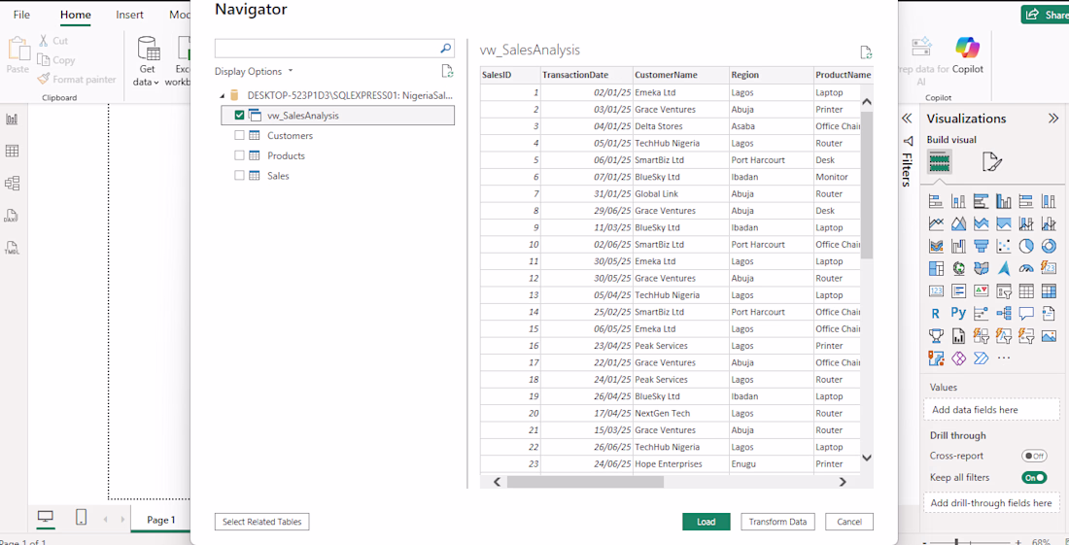Click Add data fields here well

pos(991,410)
